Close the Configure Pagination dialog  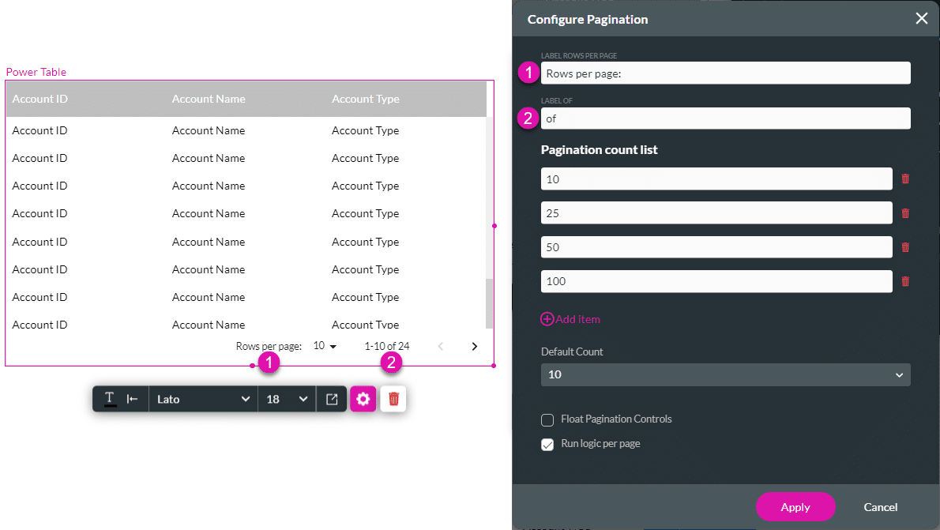click(921, 18)
